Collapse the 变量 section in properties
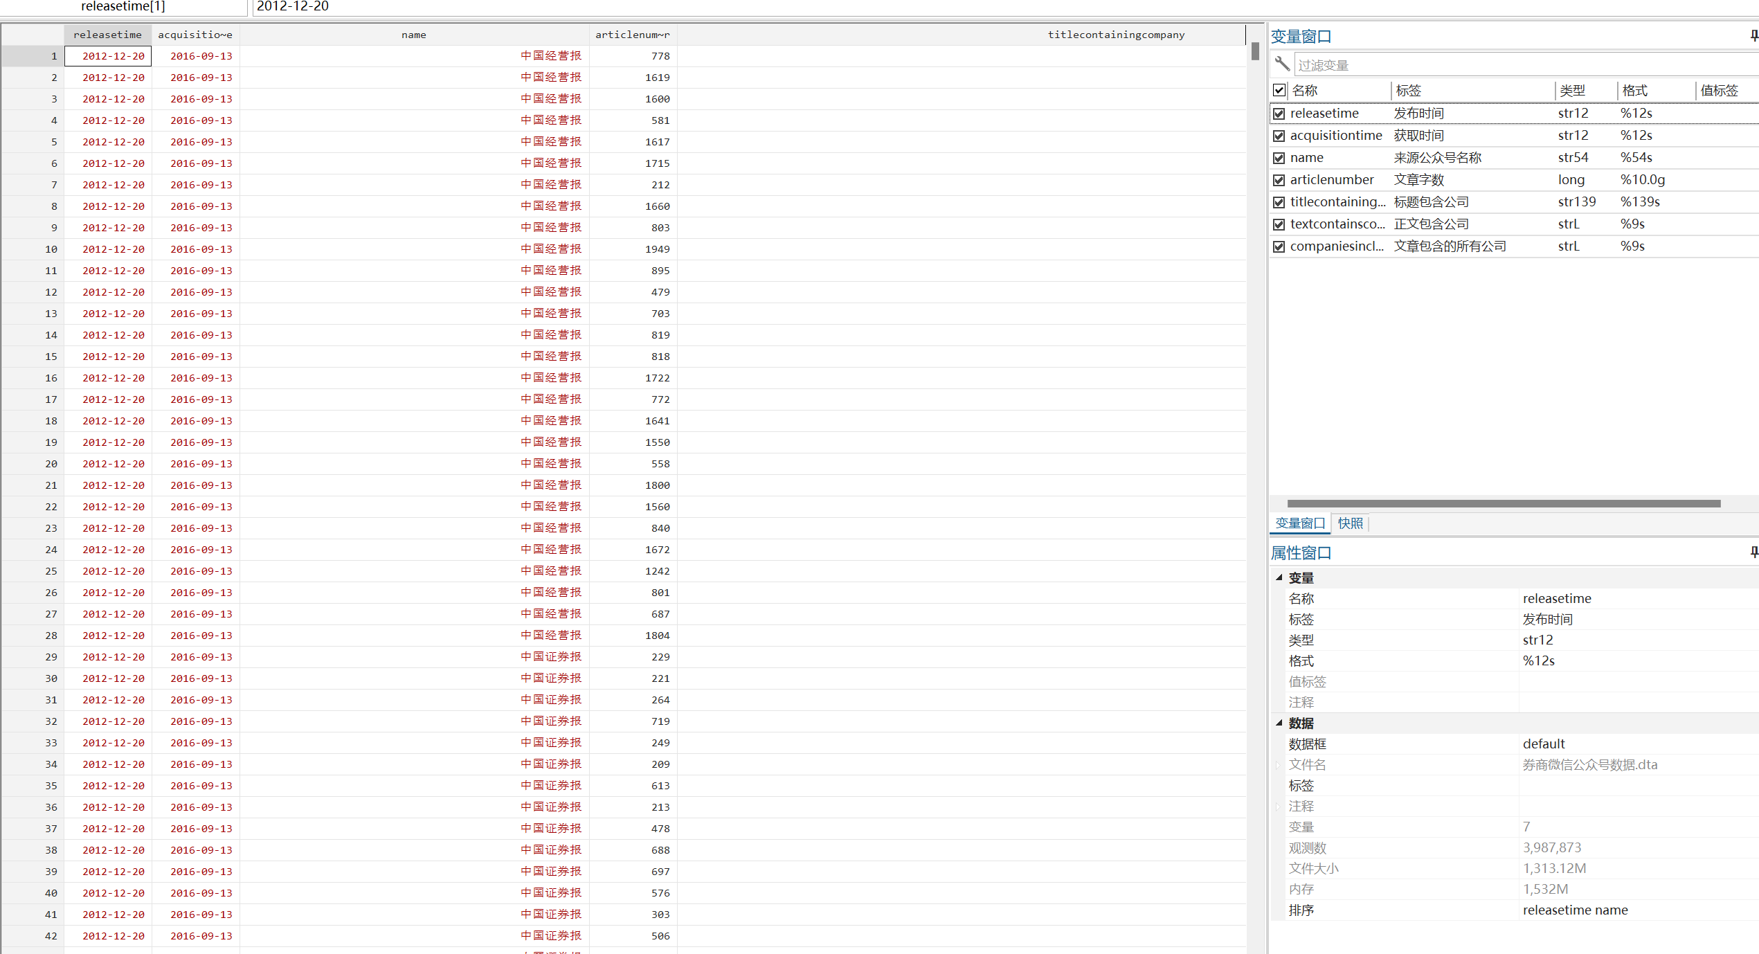 point(1279,577)
